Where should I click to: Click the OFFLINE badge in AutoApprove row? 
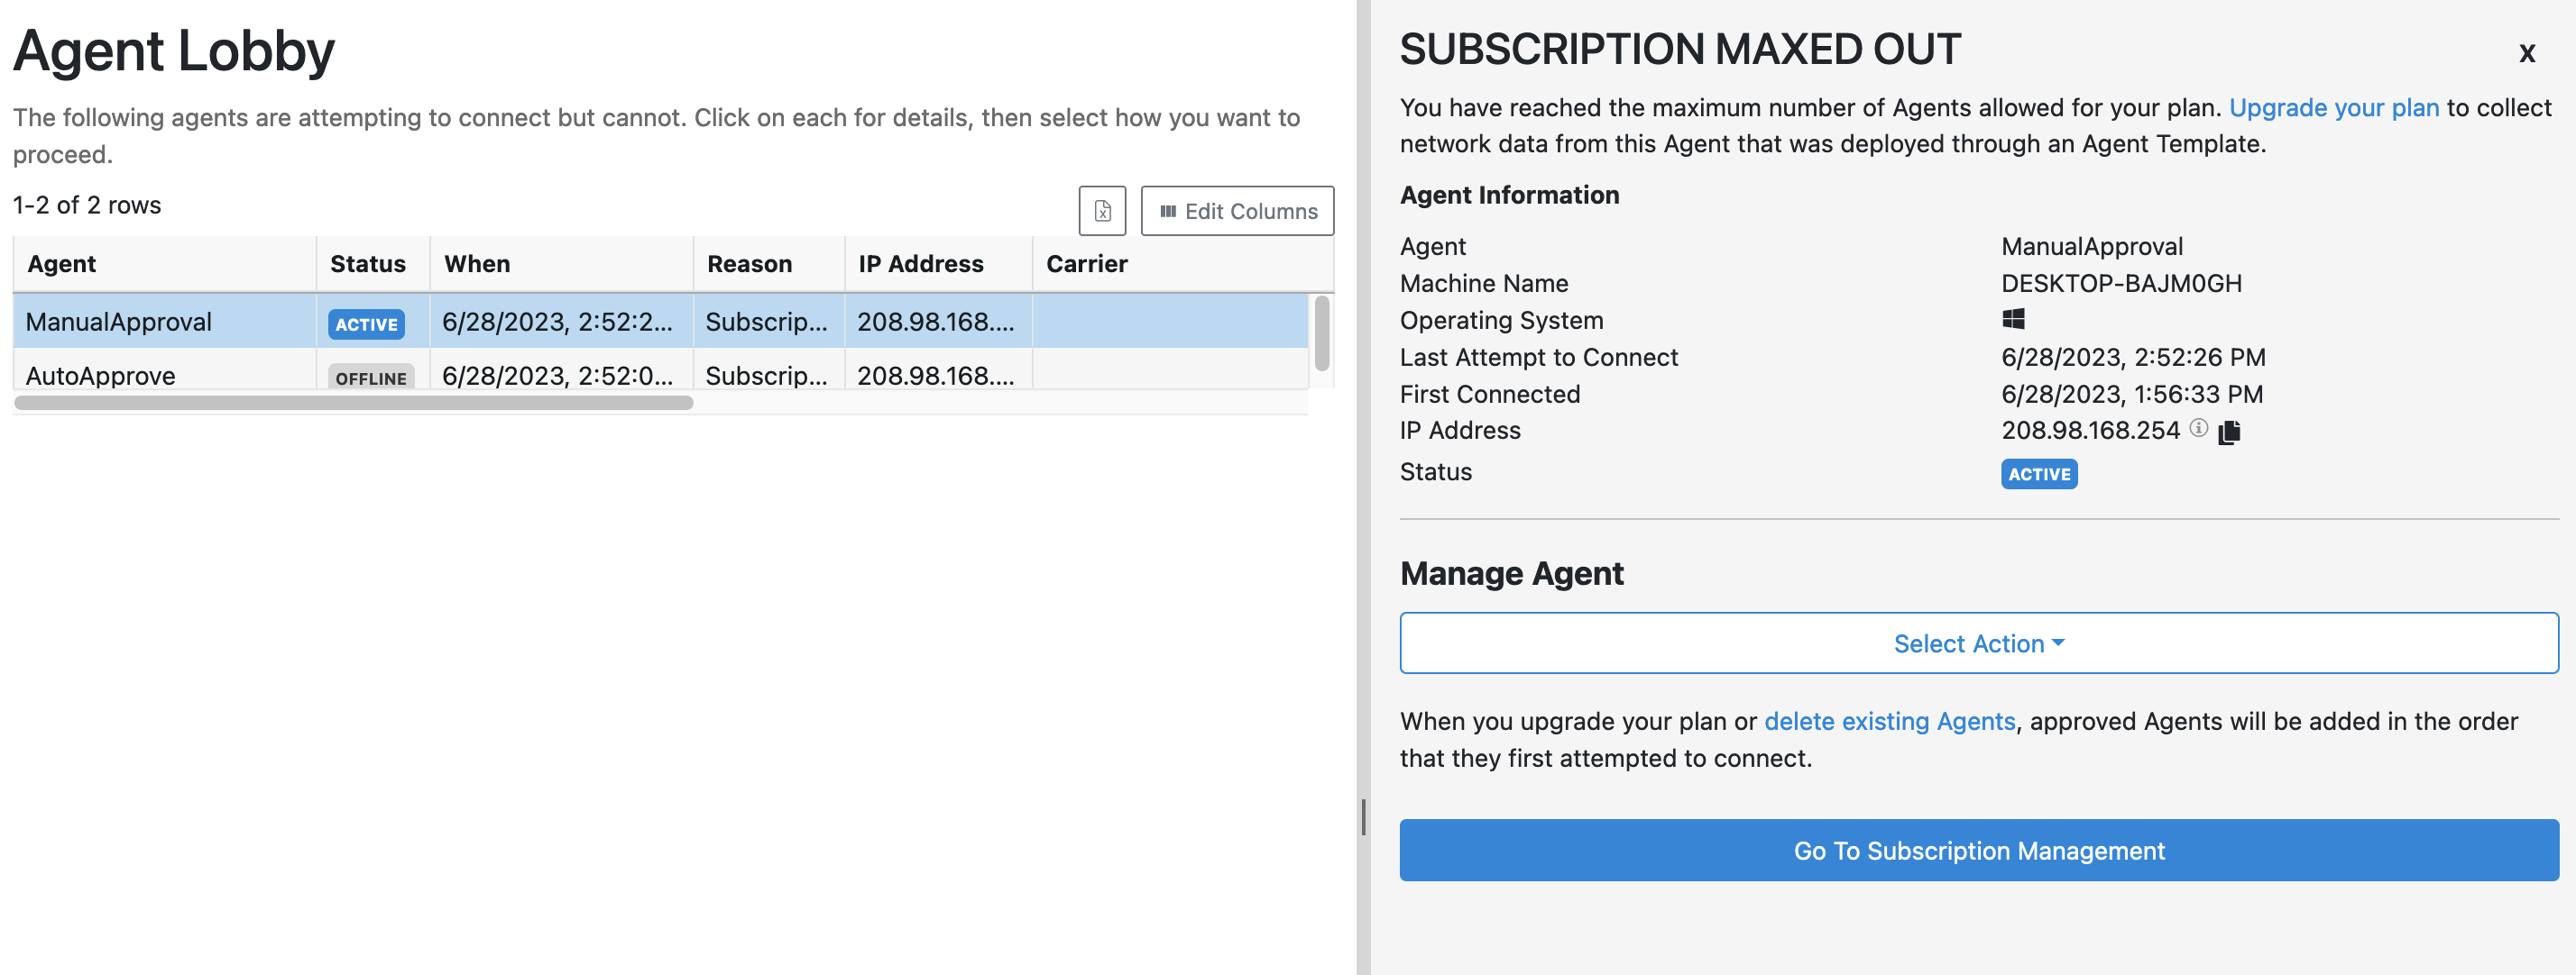point(371,378)
